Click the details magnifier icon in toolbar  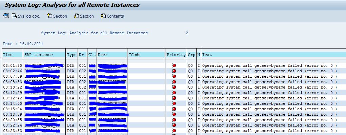pyautogui.click(x=6, y=16)
